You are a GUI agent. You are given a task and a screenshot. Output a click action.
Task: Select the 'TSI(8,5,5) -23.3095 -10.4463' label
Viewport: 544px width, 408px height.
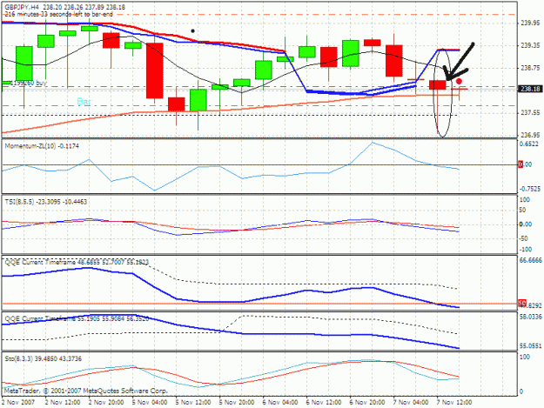tap(46, 202)
